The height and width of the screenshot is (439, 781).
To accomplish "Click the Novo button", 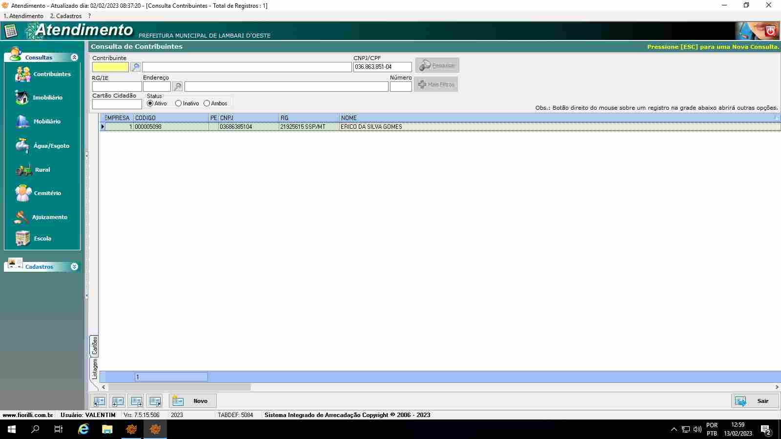I will pyautogui.click(x=193, y=401).
